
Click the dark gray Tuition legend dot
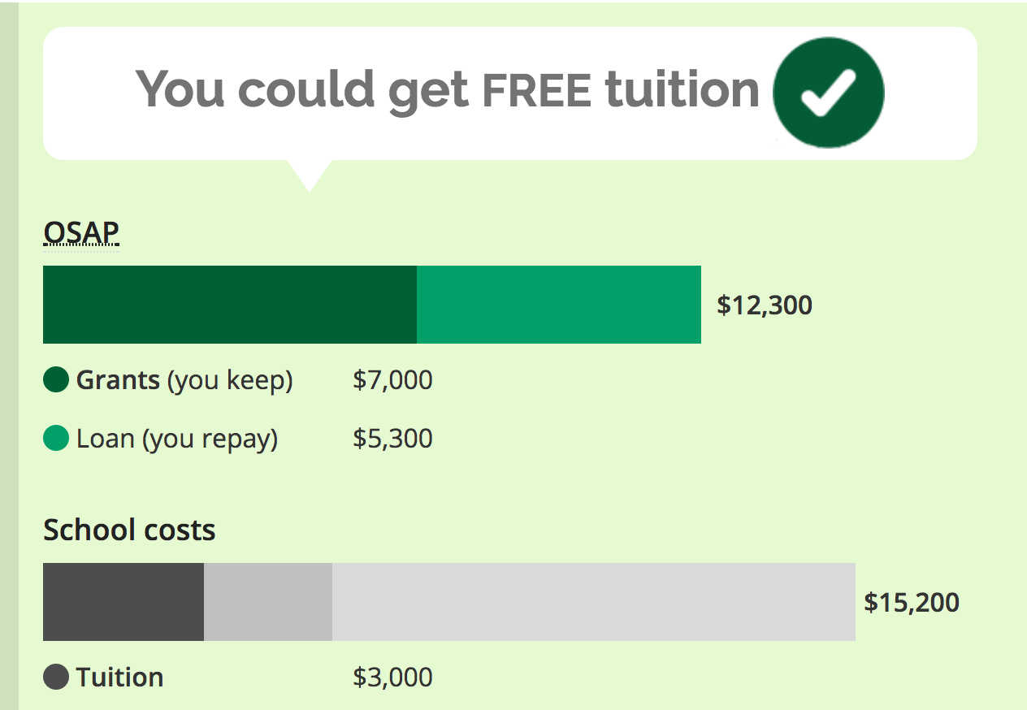point(55,677)
